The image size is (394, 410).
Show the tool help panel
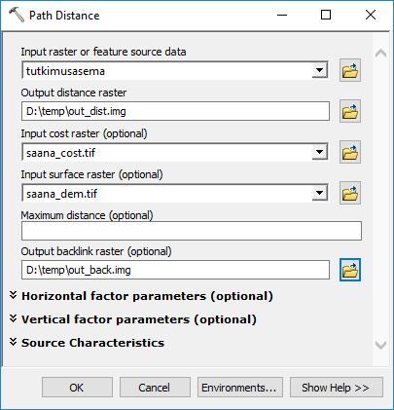(x=337, y=388)
